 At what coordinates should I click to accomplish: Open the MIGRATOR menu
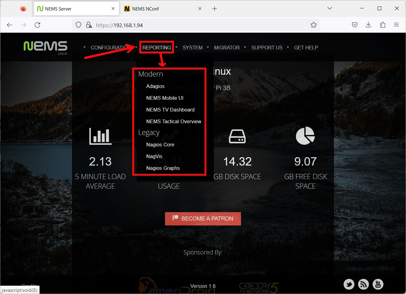227,48
